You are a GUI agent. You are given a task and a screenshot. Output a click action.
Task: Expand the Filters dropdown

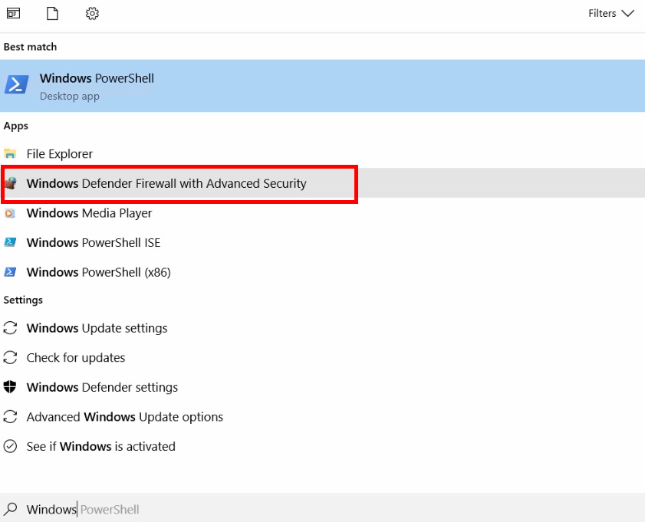pyautogui.click(x=610, y=14)
